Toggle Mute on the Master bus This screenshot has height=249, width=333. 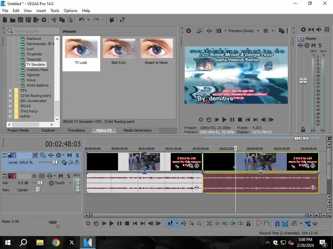(x=313, y=45)
